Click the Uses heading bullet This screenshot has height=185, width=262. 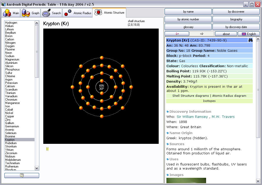[167, 159]
